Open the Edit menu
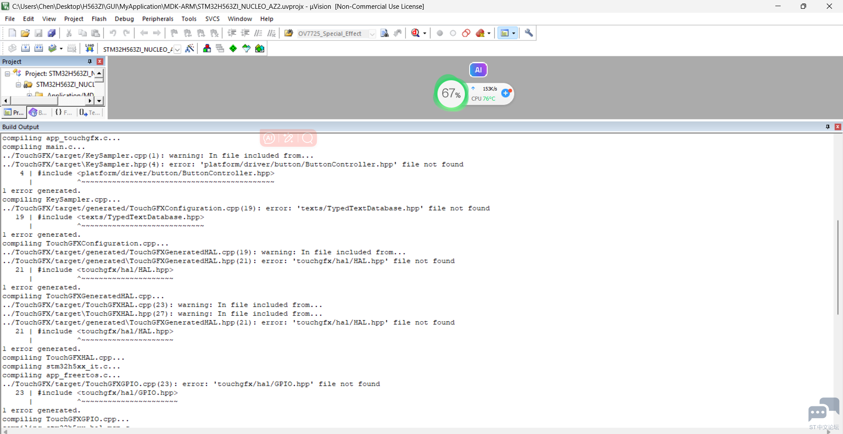The width and height of the screenshot is (843, 434). pyautogui.click(x=29, y=19)
